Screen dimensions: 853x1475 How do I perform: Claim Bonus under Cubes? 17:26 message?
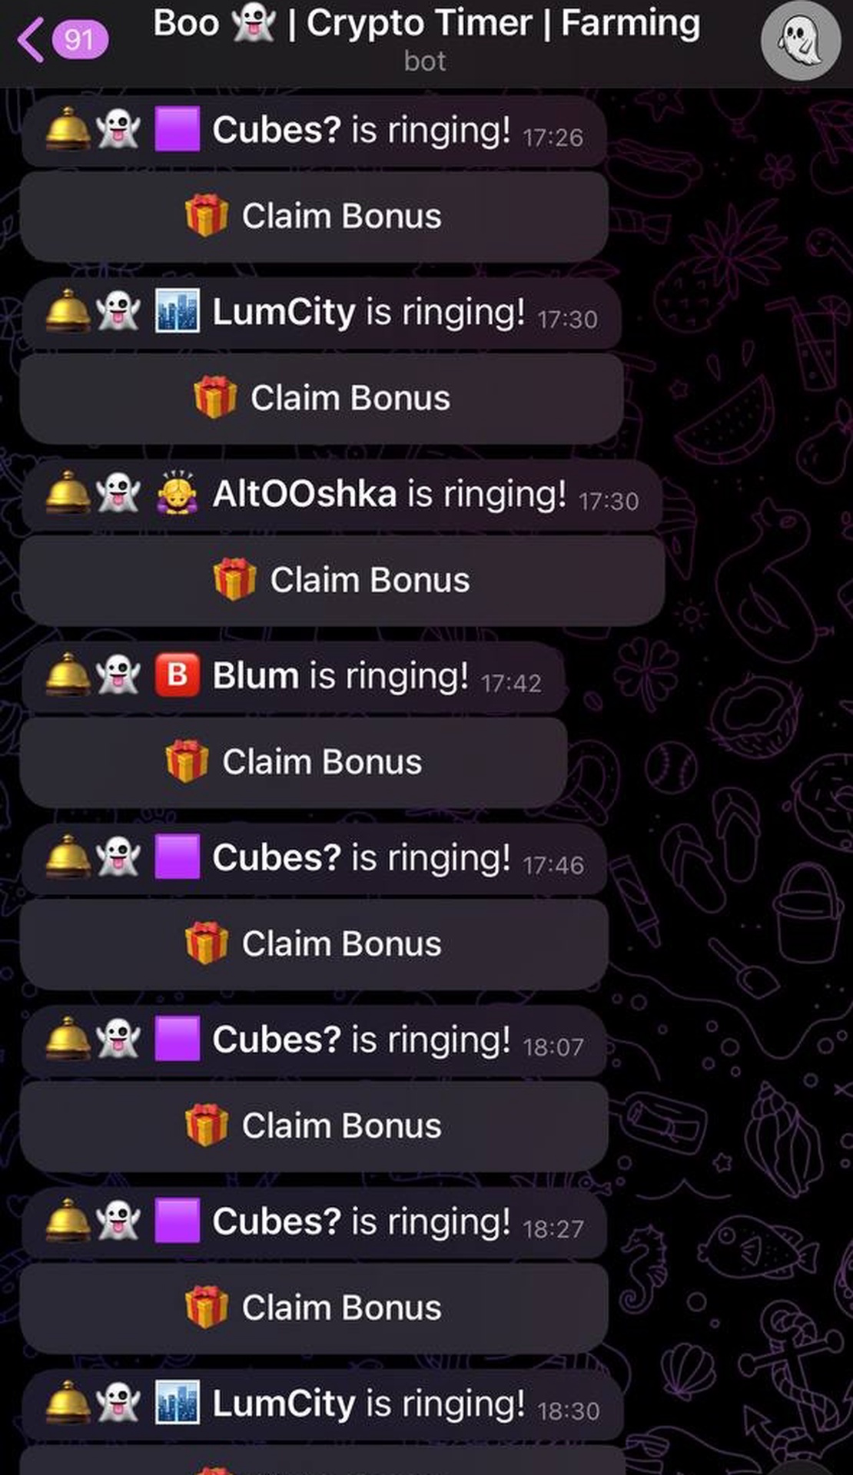pos(314,216)
